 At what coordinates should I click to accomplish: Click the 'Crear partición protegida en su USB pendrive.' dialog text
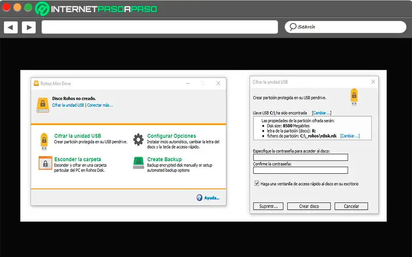289,98
